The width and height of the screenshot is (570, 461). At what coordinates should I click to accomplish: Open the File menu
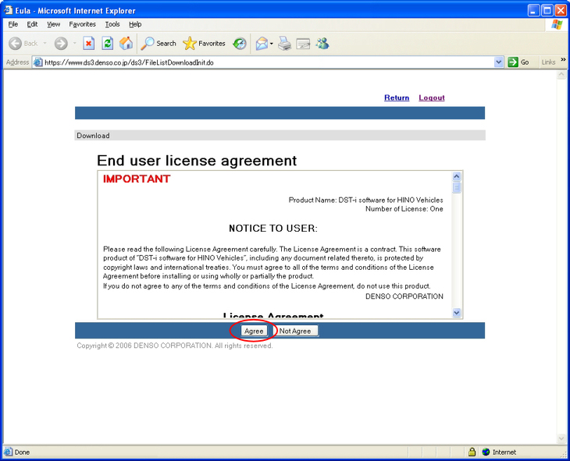coord(13,24)
